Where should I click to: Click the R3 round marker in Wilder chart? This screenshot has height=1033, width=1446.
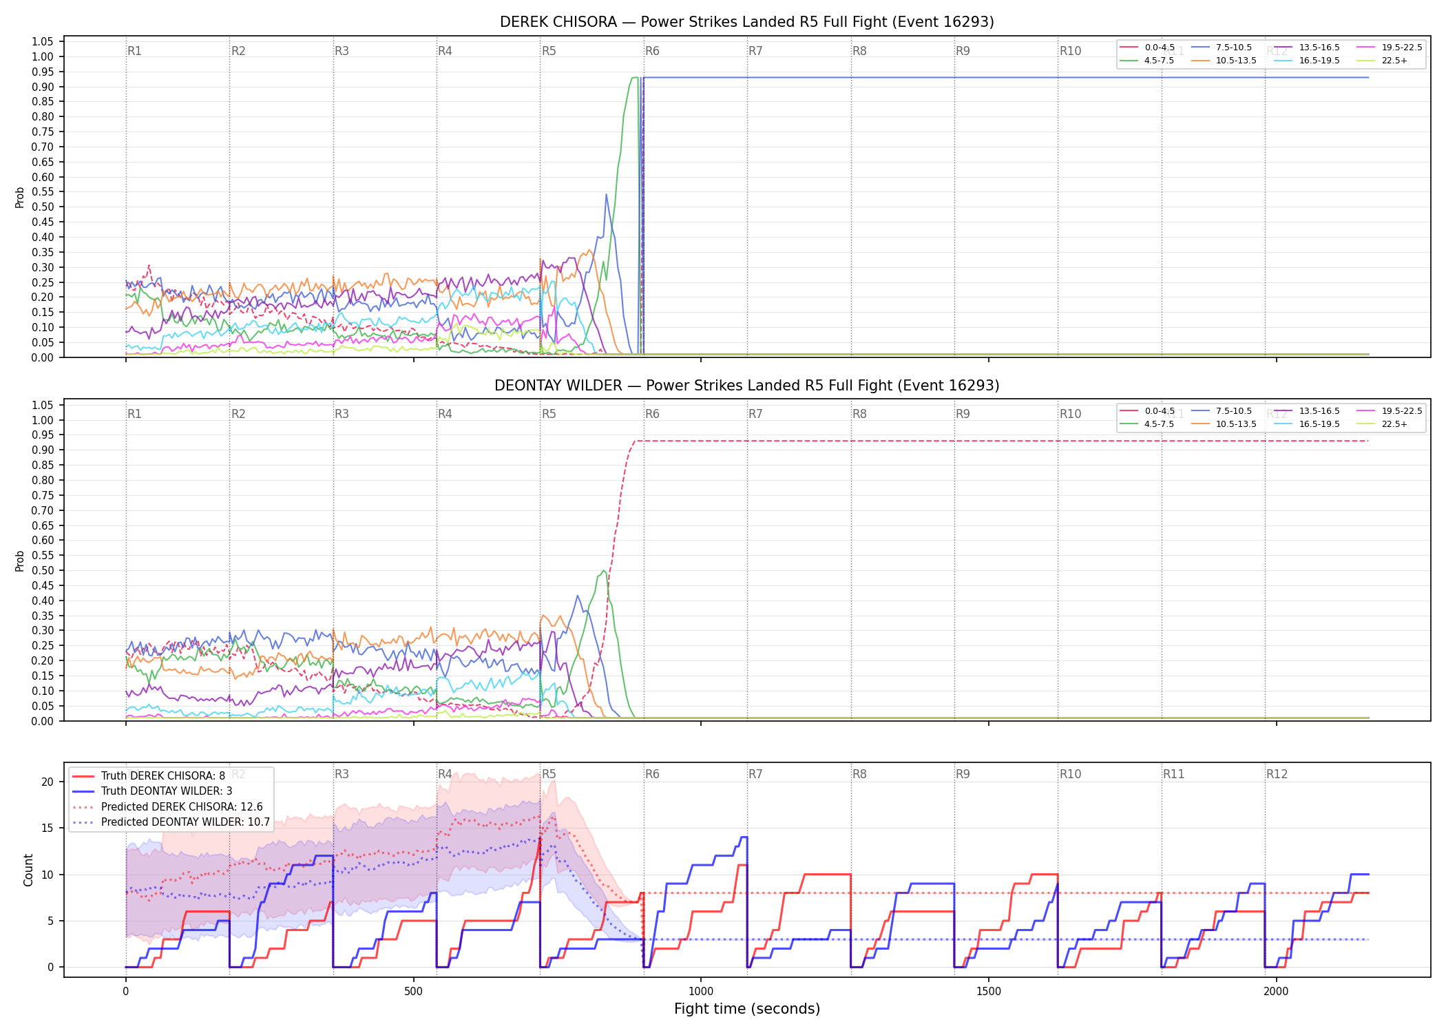coord(342,414)
